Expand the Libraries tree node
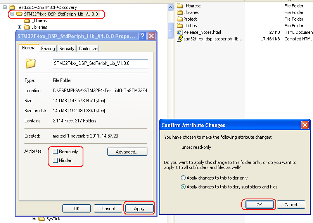The height and width of the screenshot is (223, 313). tap(19, 27)
